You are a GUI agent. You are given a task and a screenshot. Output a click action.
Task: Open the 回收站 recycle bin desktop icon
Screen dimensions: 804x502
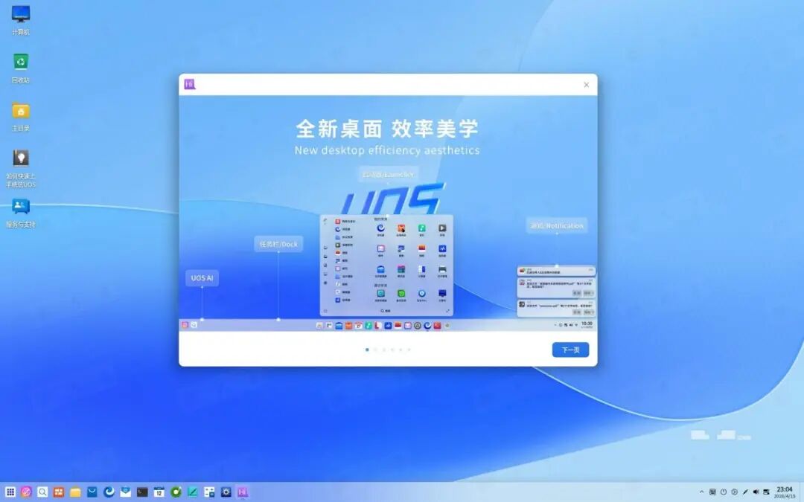click(x=21, y=67)
